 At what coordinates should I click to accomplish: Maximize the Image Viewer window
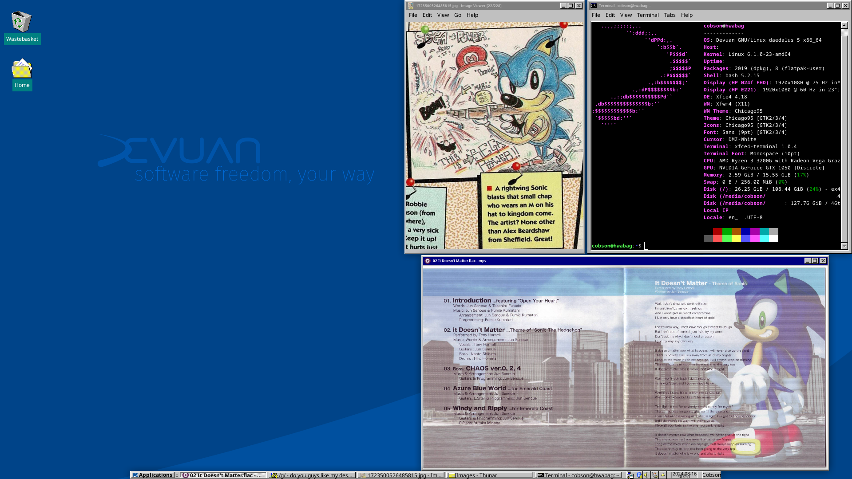(x=571, y=6)
